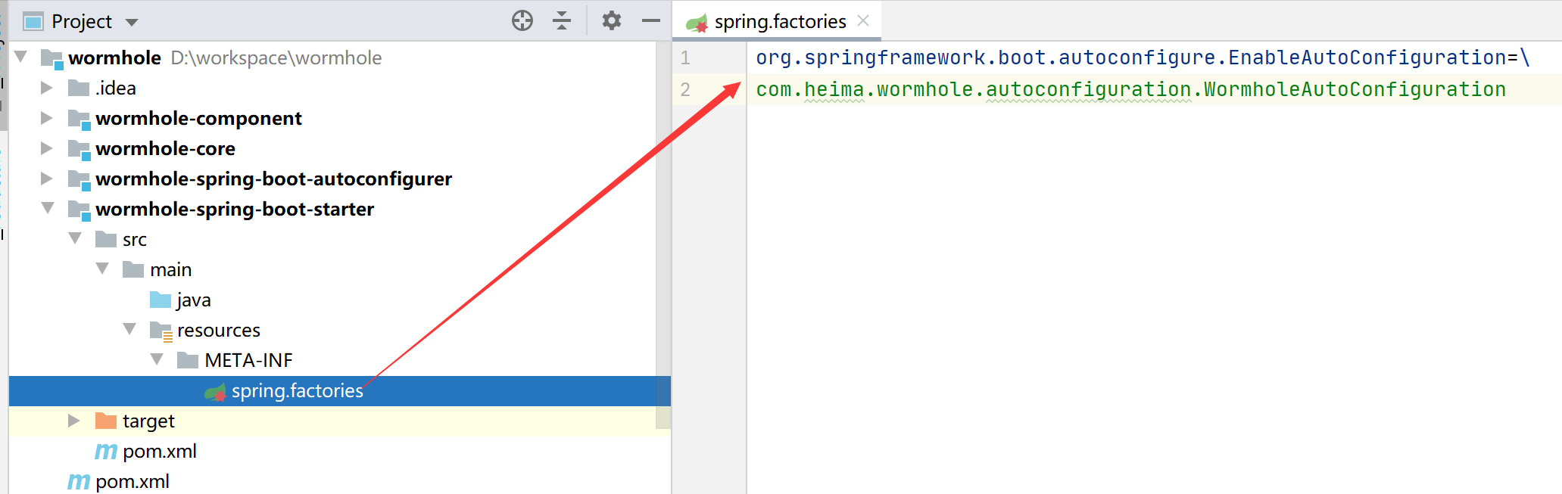This screenshot has width=1562, height=494.
Task: Hide the Project panel with minus icon
Action: 650,20
